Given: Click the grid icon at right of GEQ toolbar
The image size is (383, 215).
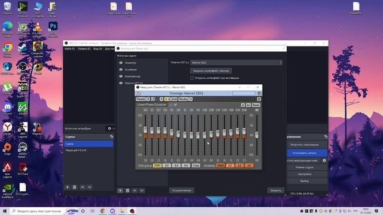Looking at the screenshot, I should coord(259,99).
